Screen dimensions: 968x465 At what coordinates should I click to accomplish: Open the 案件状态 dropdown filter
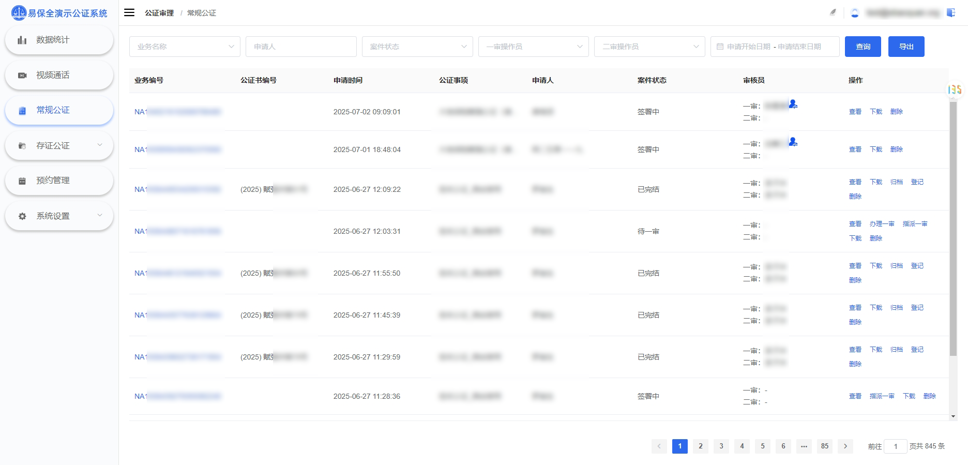pyautogui.click(x=417, y=47)
